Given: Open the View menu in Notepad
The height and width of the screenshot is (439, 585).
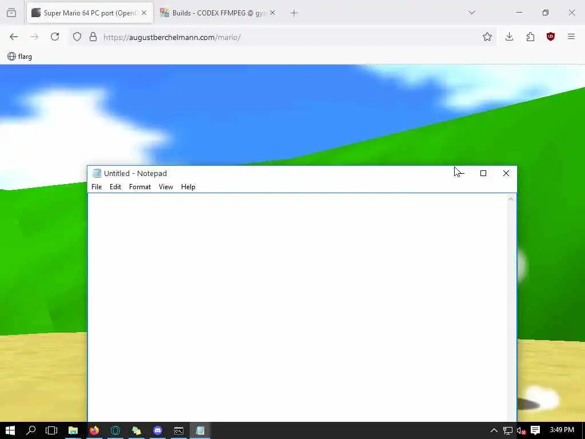Looking at the screenshot, I should (x=166, y=187).
